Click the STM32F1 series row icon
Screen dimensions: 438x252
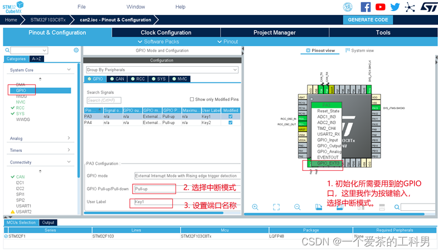(x=6, y=236)
